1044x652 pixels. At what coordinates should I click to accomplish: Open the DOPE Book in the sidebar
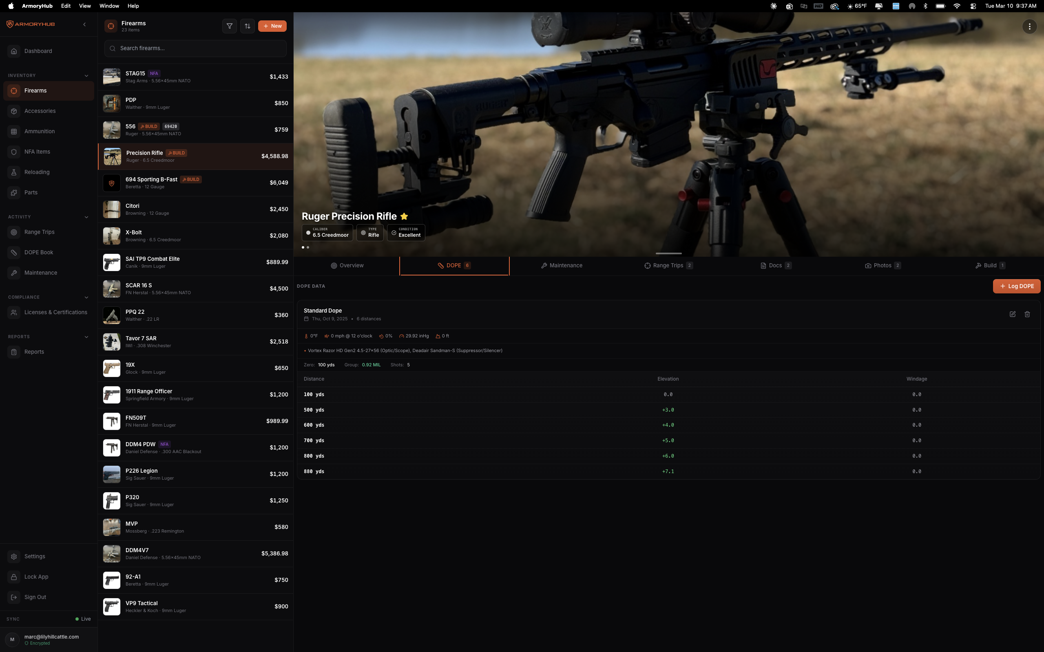(38, 252)
